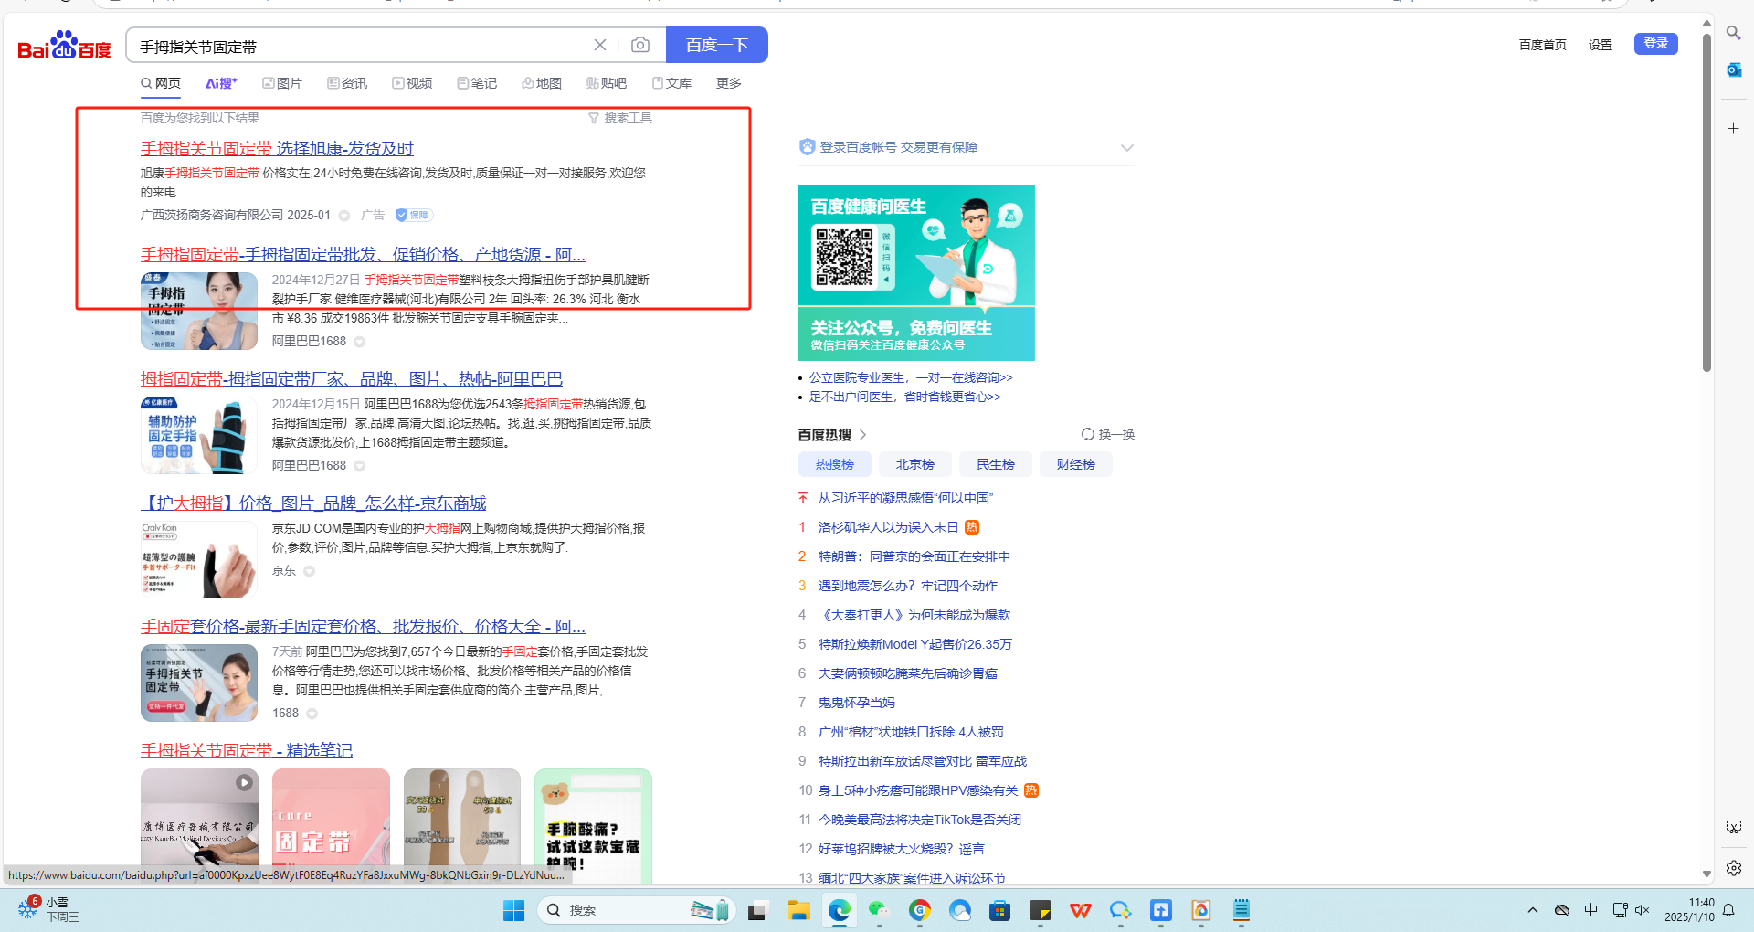Open WPS Office from the taskbar
1754x932 pixels.
point(1081,910)
